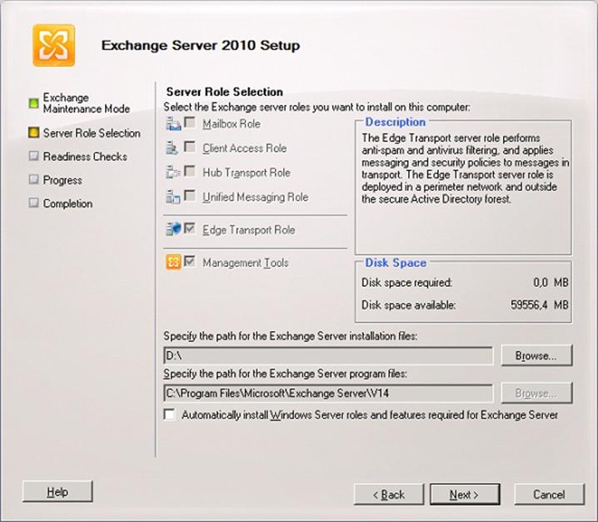This screenshot has height=522, width=598.
Task: Click the program files path field
Action: coord(328,394)
